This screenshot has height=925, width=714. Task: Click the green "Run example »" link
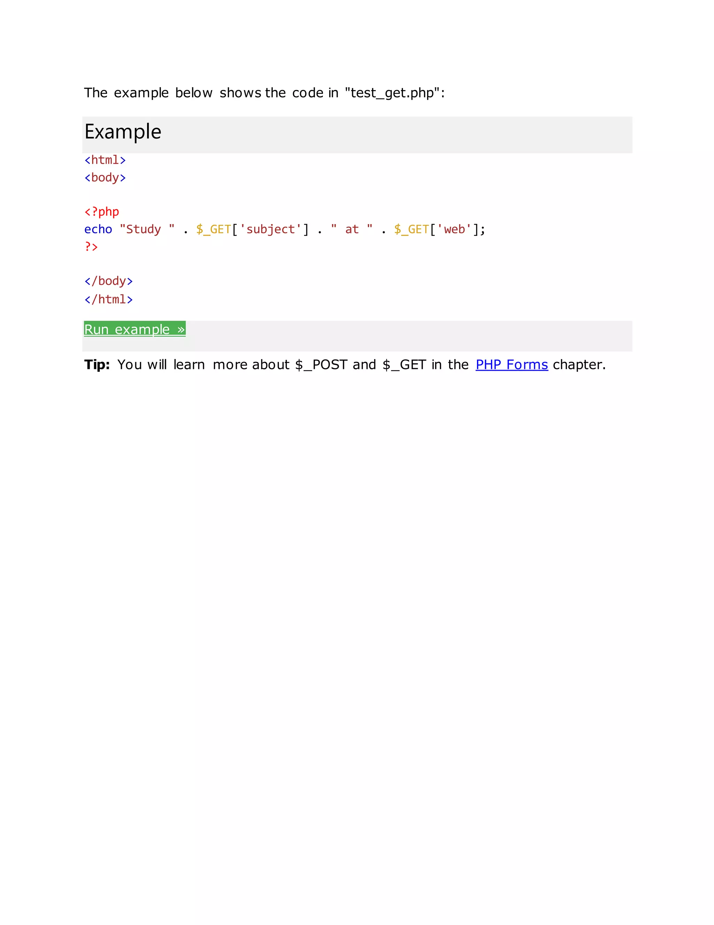tap(135, 329)
